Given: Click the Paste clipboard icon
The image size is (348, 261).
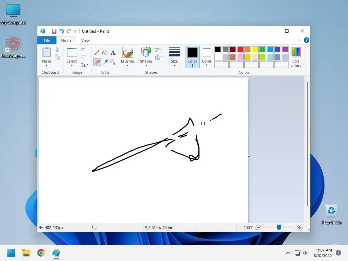Looking at the screenshot, I should [46, 52].
